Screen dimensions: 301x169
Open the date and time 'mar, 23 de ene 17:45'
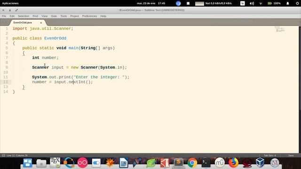(x=151, y=3)
